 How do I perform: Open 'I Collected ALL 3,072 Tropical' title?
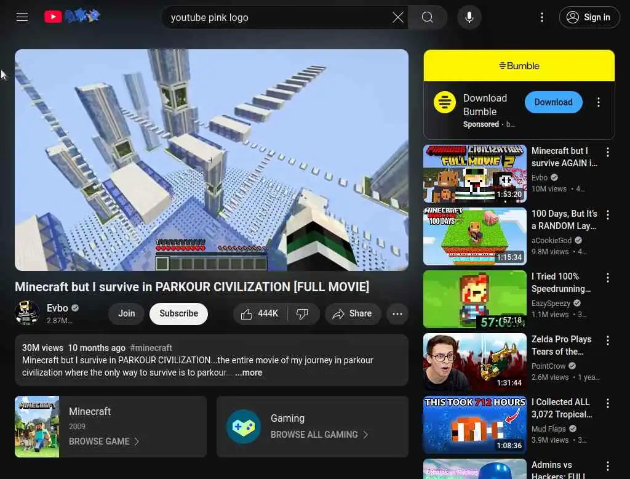[562, 408]
